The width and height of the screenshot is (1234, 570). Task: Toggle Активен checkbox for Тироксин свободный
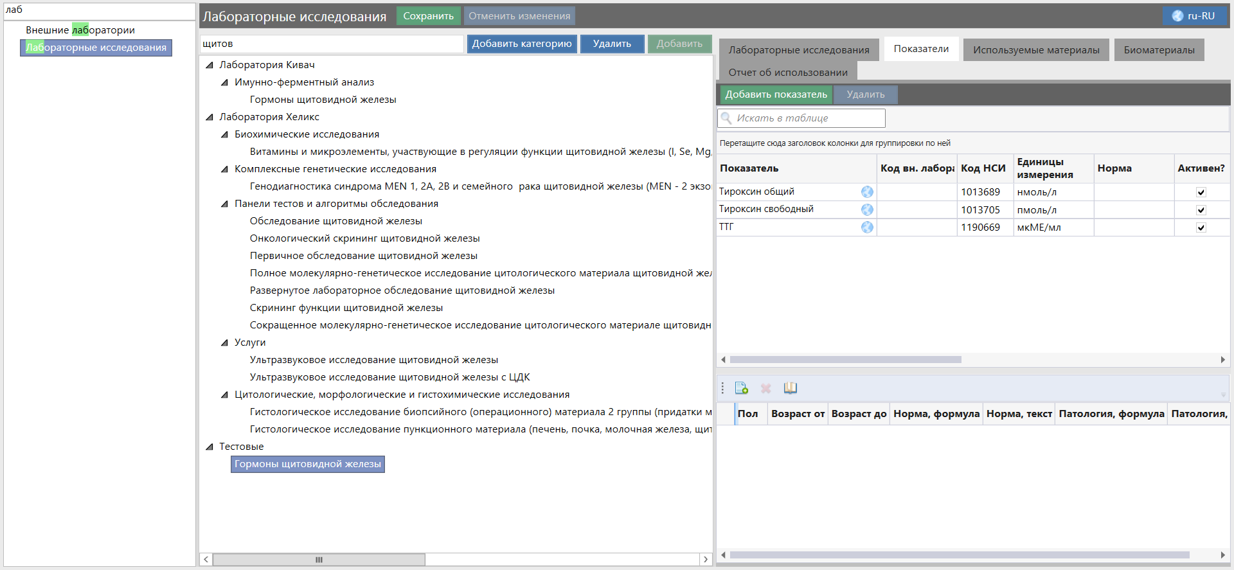(x=1201, y=210)
